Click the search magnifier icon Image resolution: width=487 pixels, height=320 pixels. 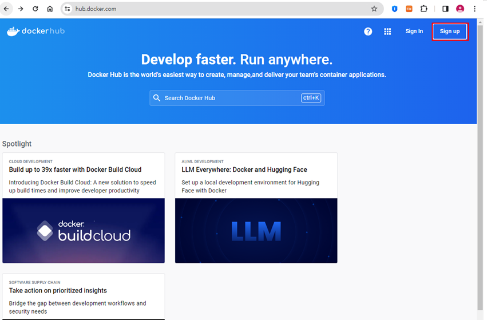(157, 98)
